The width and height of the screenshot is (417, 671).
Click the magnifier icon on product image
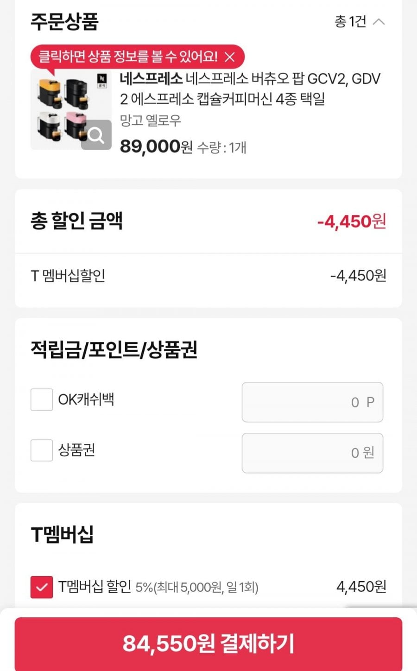[x=96, y=135]
